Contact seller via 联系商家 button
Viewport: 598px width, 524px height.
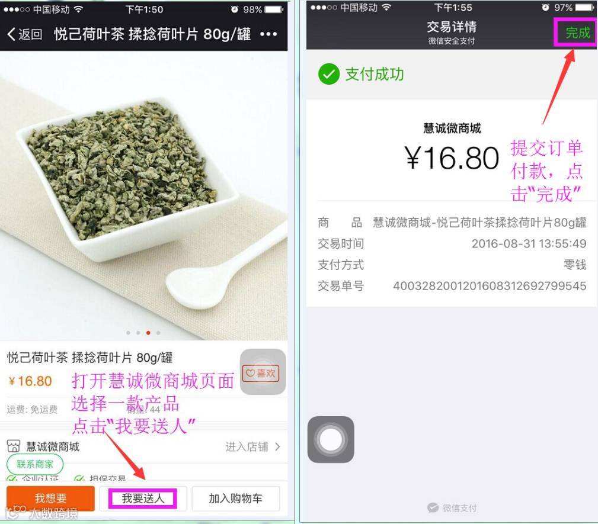(x=35, y=464)
